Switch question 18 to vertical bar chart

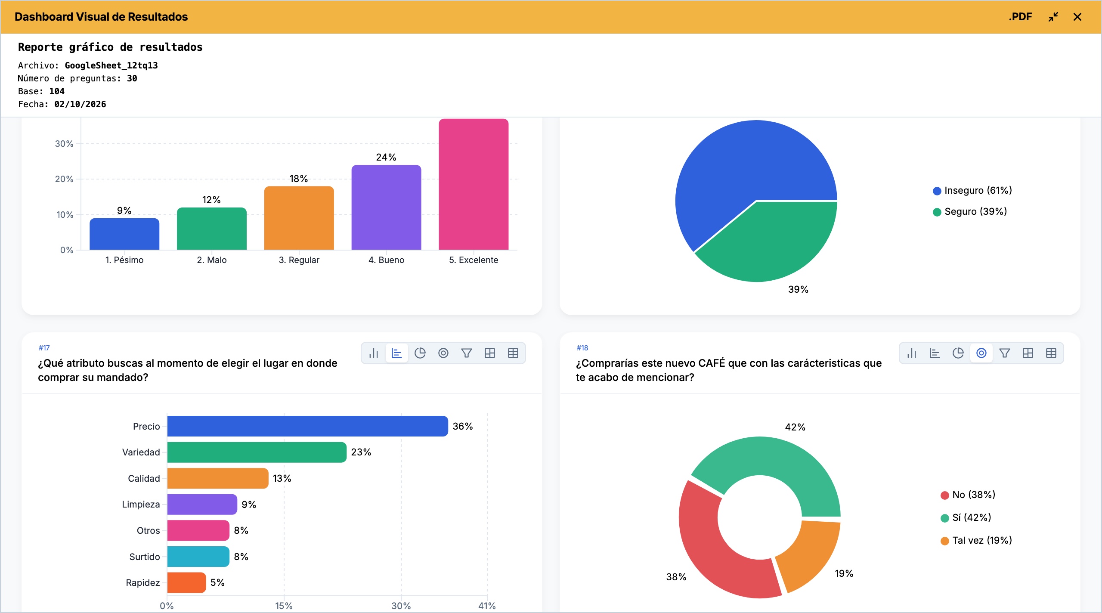pos(912,353)
